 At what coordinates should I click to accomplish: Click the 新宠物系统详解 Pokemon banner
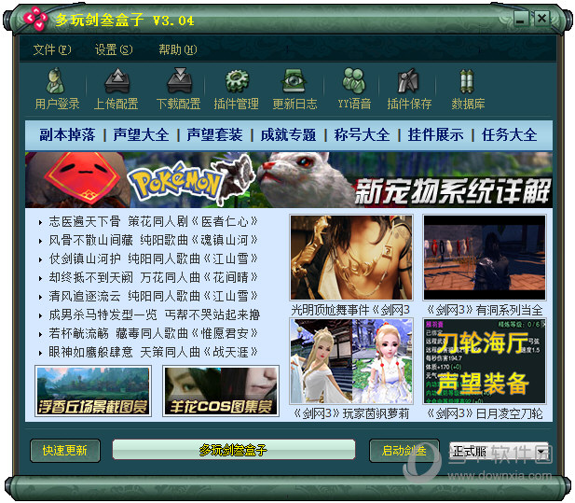289,180
